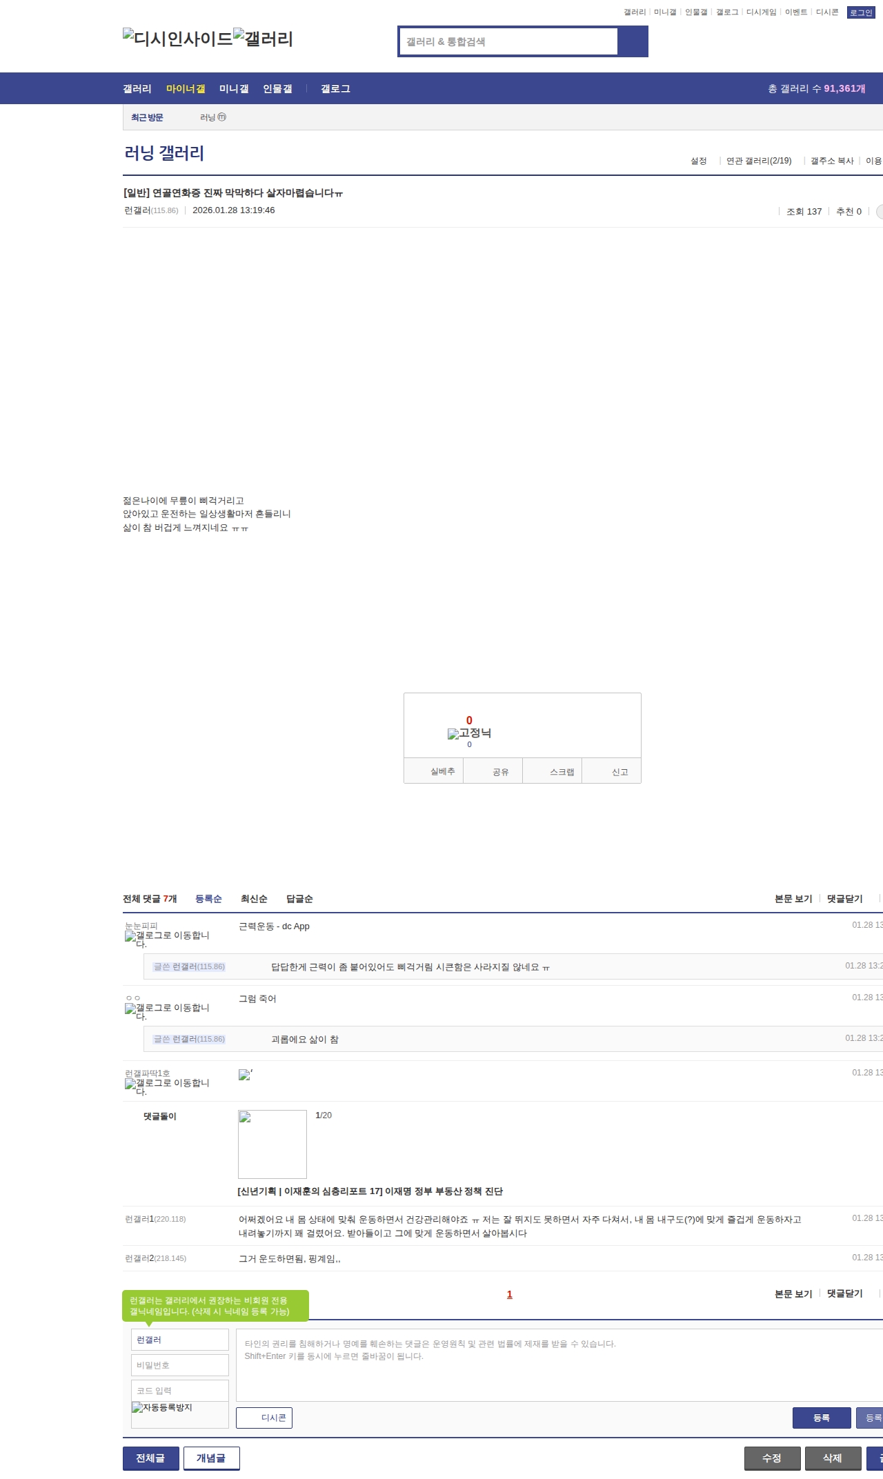Open the 디시콘 link in top bar

coord(827,12)
